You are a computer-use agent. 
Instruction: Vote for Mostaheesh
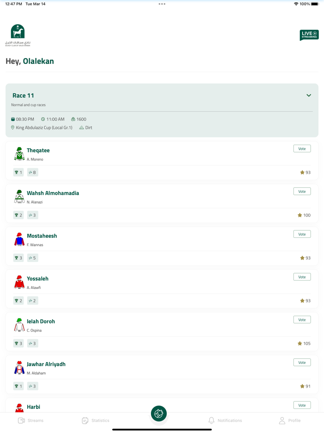click(302, 234)
